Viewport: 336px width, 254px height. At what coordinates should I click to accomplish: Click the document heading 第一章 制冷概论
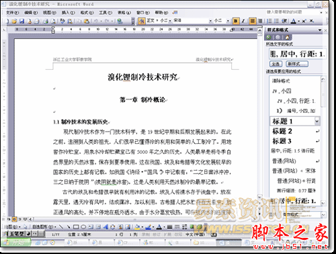click(x=142, y=99)
